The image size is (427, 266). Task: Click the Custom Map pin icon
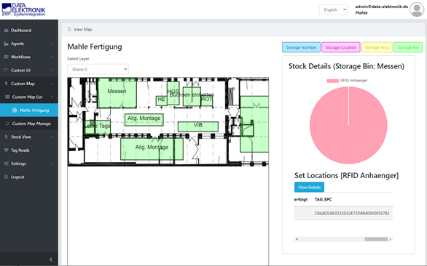click(7, 84)
